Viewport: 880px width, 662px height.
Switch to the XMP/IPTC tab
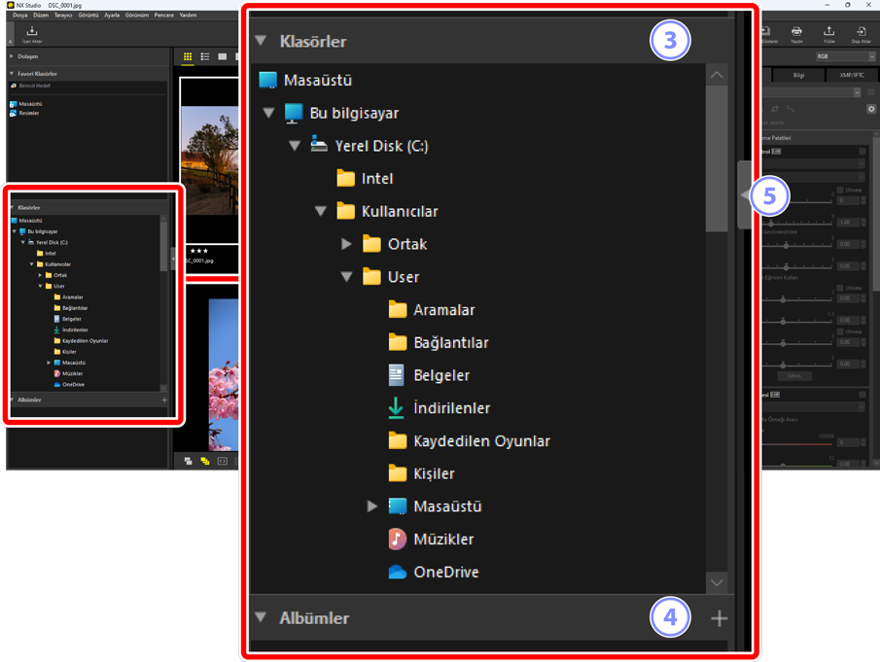tap(853, 75)
